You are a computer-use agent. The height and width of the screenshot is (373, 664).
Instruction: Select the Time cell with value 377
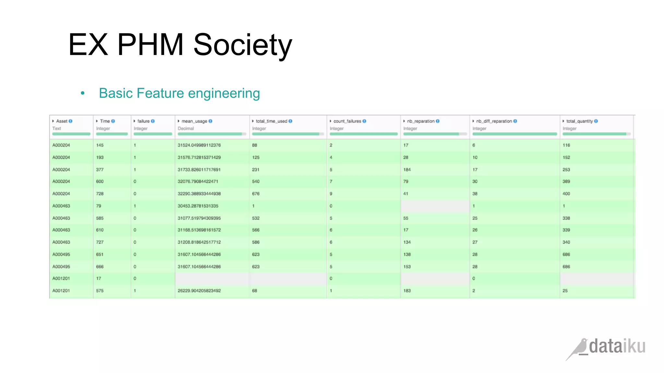point(112,169)
